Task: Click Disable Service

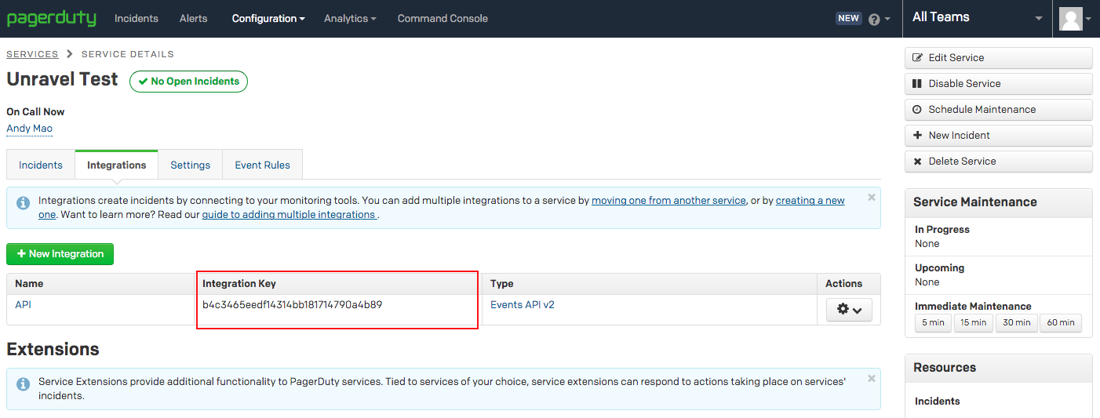Action: 998,83
